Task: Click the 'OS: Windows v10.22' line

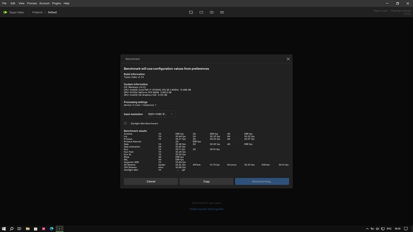Action: [x=135, y=87]
